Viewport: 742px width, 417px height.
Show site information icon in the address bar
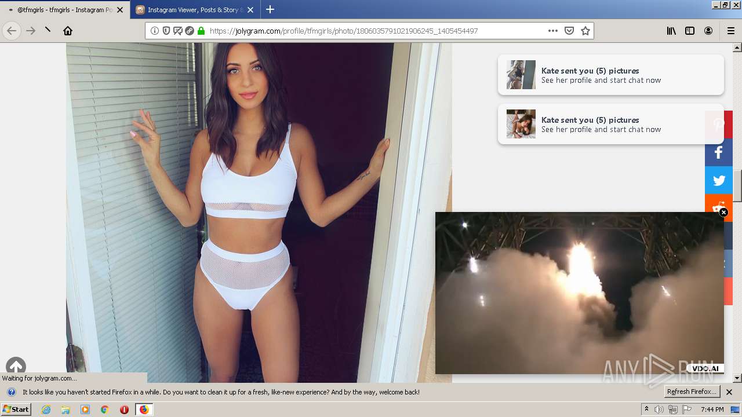155,31
